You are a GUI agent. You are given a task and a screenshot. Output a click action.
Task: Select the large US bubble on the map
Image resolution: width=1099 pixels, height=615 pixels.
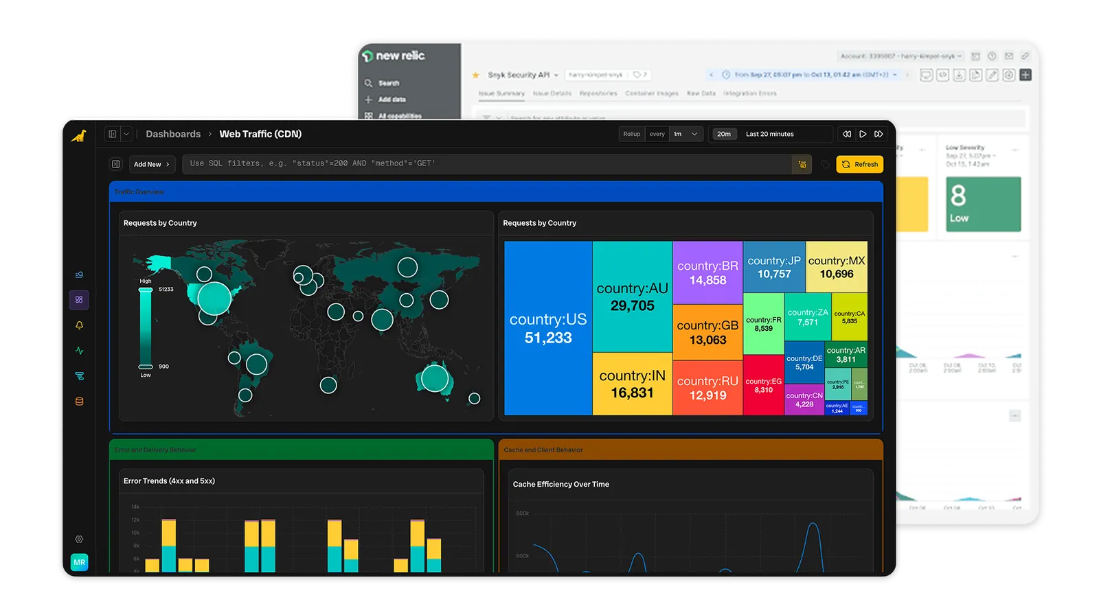(x=214, y=299)
